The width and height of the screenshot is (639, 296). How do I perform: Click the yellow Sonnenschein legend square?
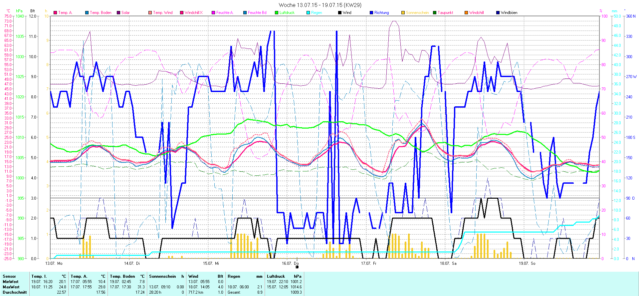403,13
